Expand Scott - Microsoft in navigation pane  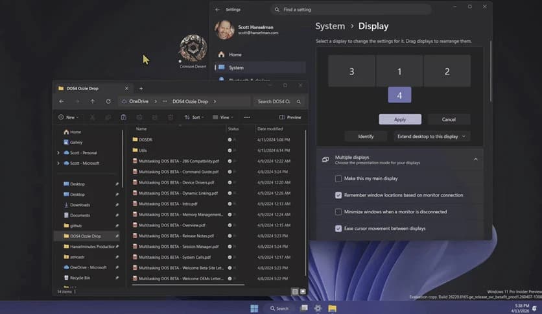point(58,163)
